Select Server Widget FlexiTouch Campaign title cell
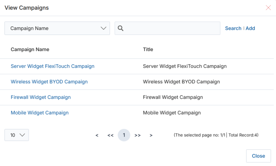Image resolution: width=276 pixels, height=166 pixels. point(184,66)
